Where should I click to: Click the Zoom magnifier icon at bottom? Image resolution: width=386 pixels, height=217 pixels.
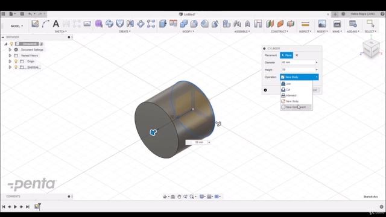185,197
